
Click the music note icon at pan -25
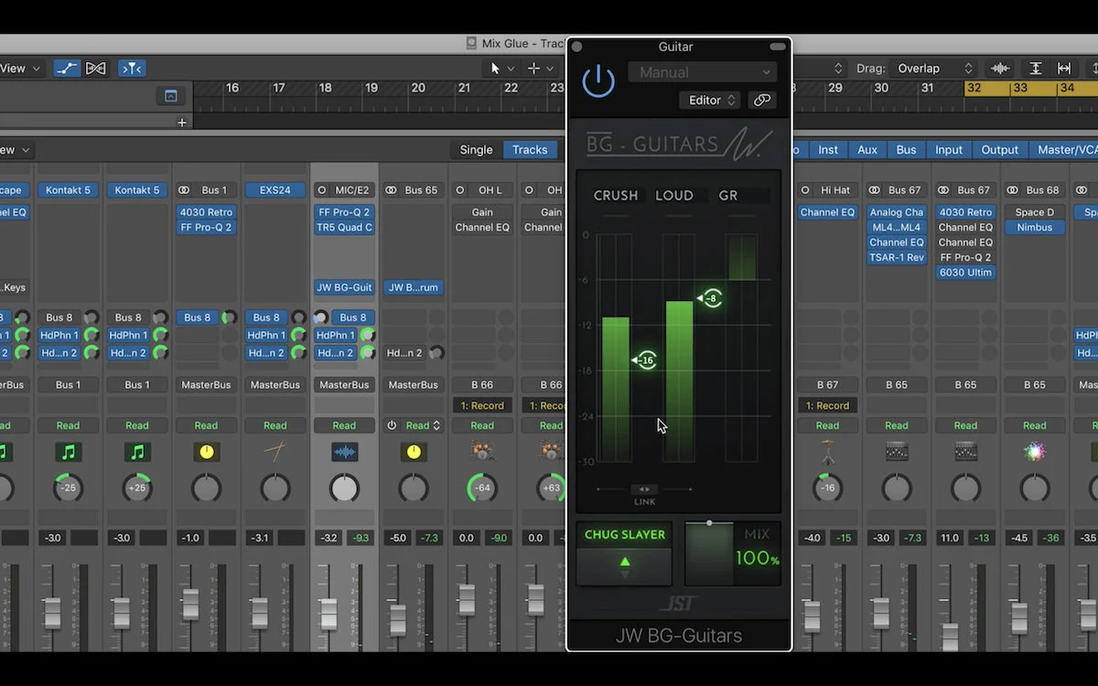pyautogui.click(x=69, y=452)
